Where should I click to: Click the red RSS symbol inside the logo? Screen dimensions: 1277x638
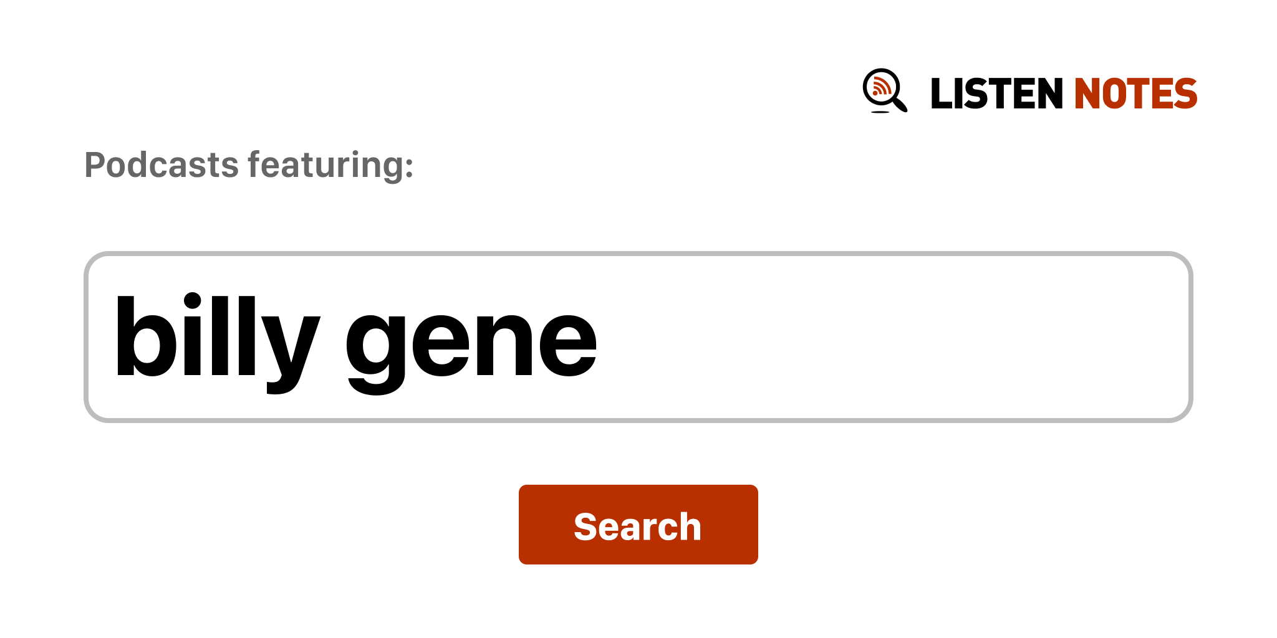pyautogui.click(x=881, y=86)
